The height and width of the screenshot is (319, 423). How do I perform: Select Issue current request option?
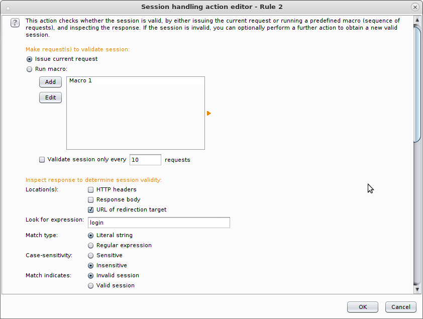click(x=30, y=59)
